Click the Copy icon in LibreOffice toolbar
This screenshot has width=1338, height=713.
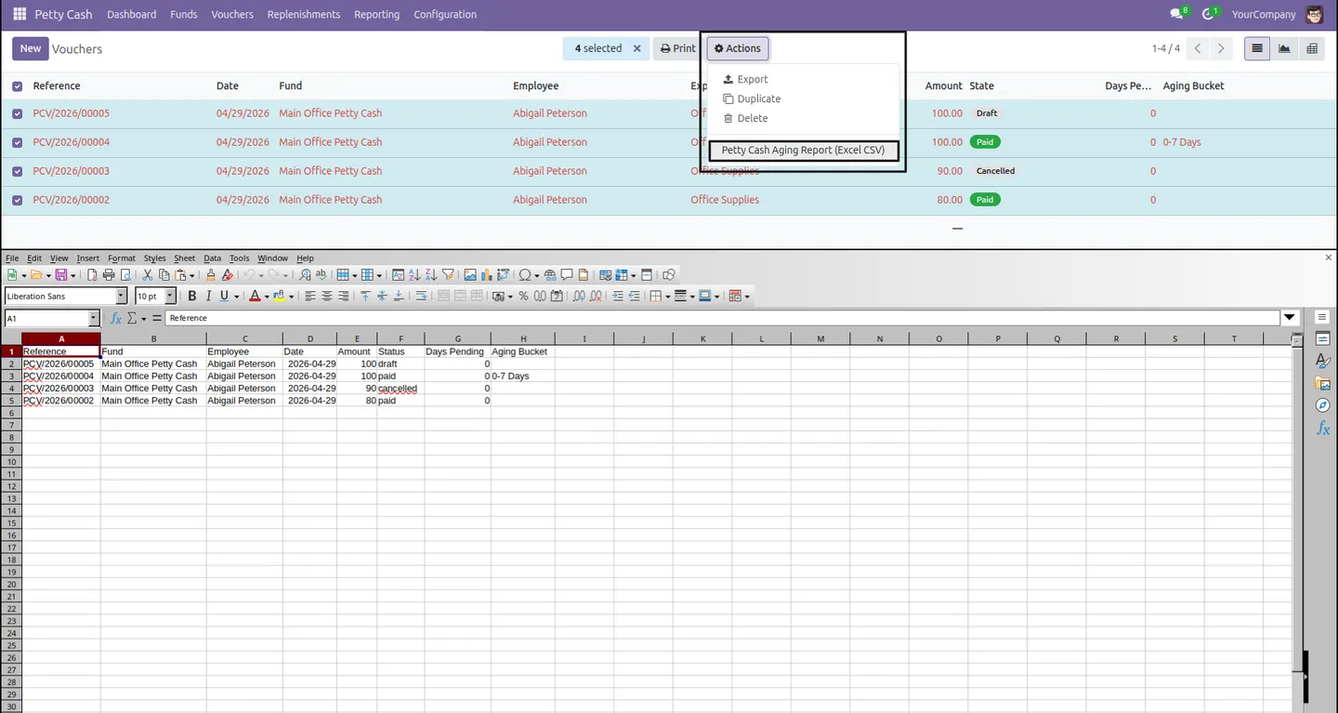164,275
